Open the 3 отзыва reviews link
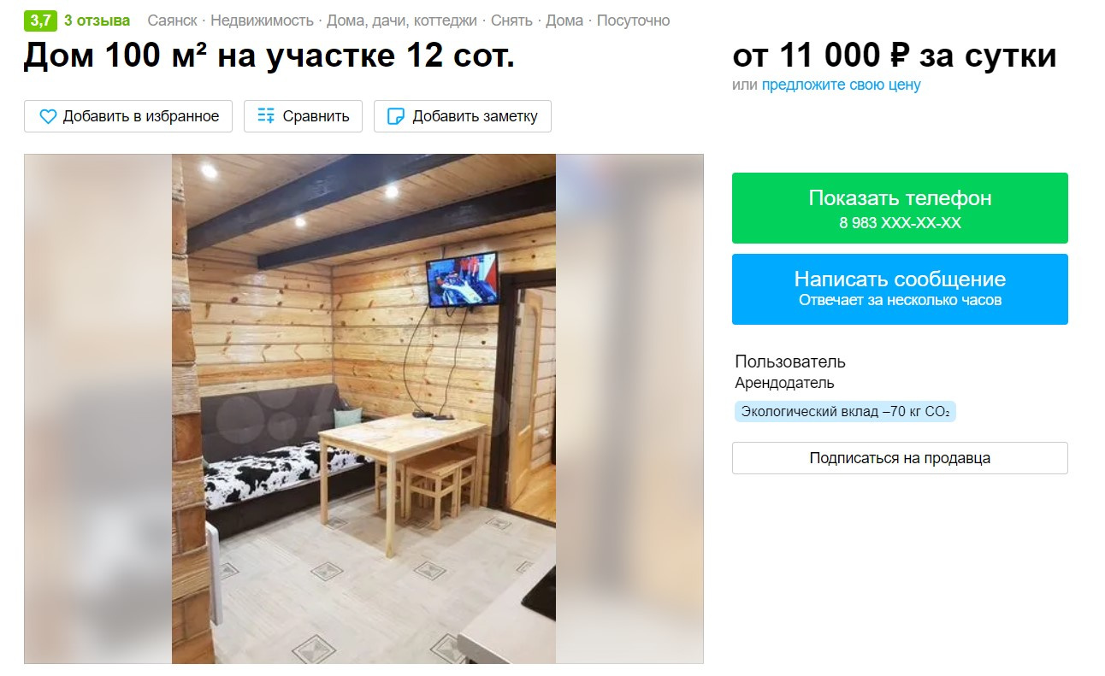1105x676 pixels. point(97,21)
